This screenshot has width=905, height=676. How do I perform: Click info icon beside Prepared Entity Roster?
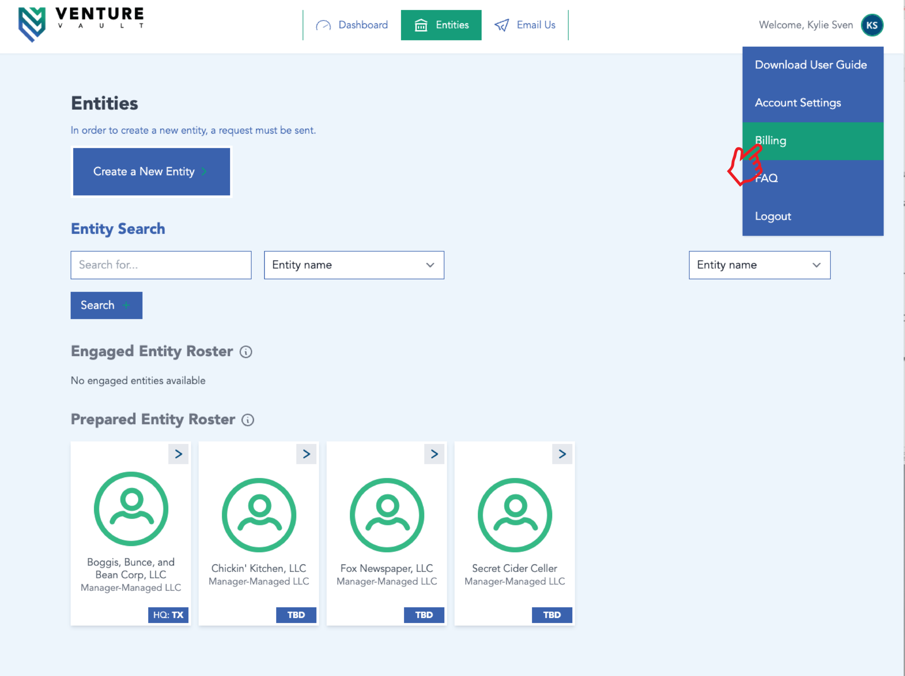(248, 420)
